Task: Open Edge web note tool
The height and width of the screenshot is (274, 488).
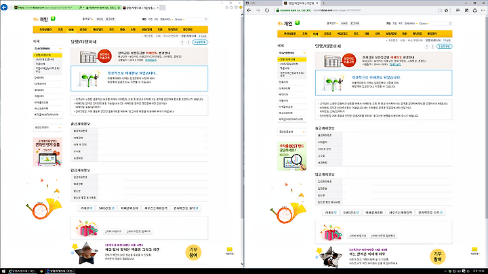Action: pos(466,10)
